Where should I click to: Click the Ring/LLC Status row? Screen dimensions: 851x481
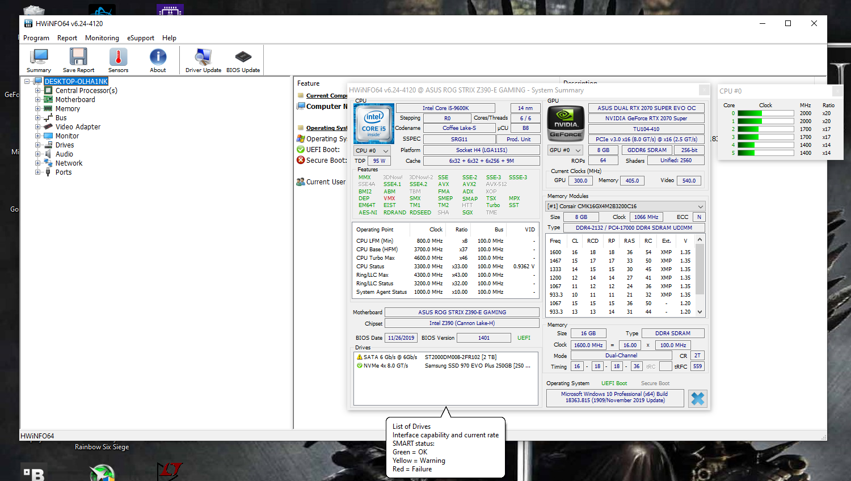coord(445,284)
